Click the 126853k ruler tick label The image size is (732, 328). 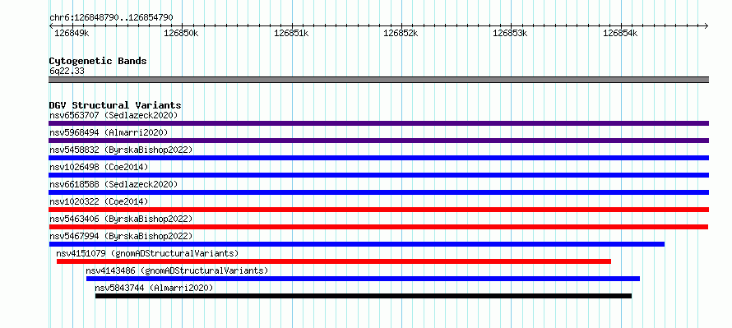510,33
